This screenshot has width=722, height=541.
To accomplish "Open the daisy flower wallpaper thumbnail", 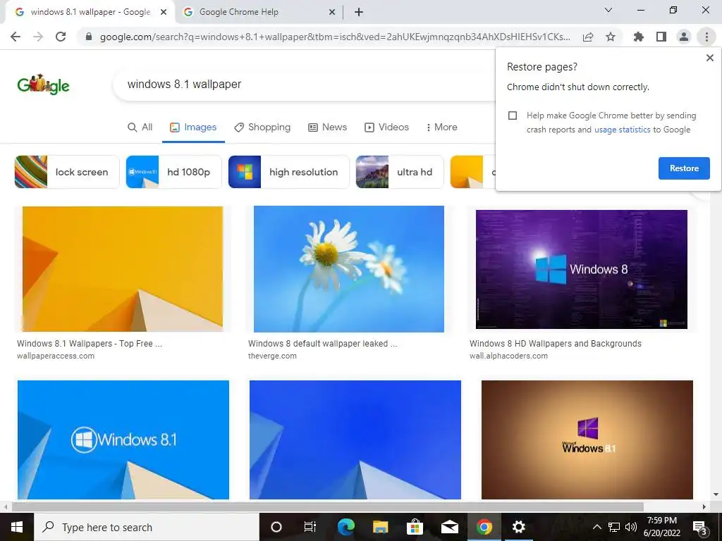I will [x=348, y=268].
